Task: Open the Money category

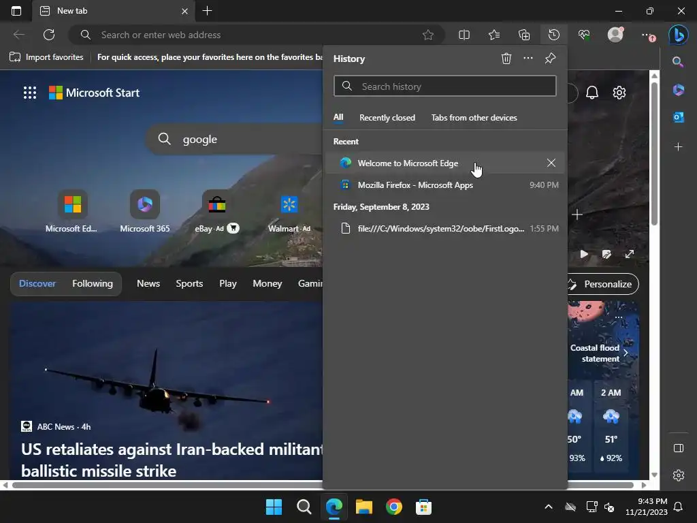Action: (x=267, y=284)
